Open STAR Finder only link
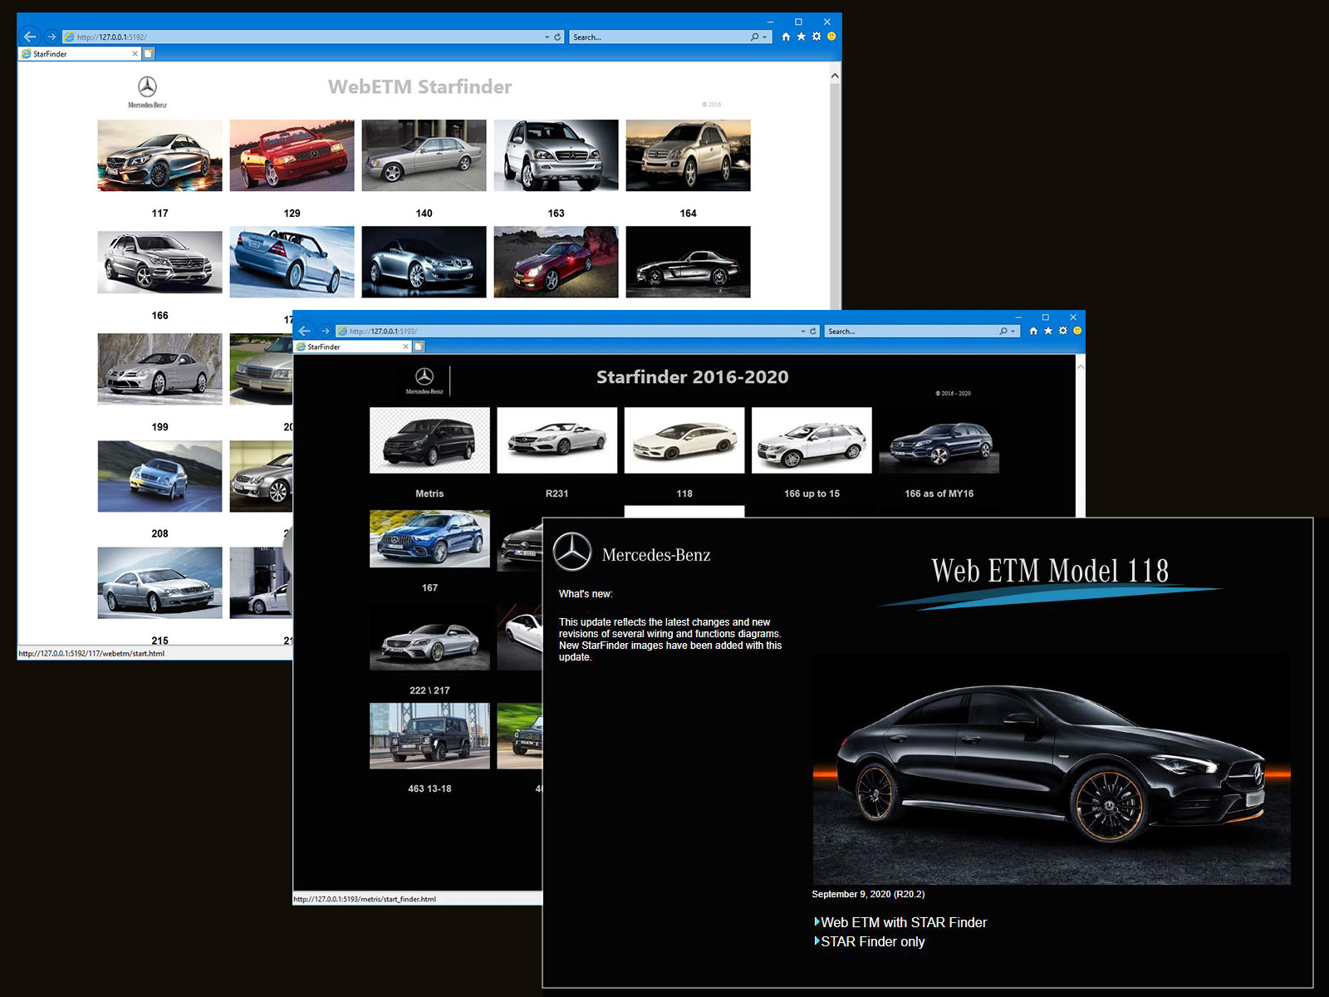 [872, 941]
